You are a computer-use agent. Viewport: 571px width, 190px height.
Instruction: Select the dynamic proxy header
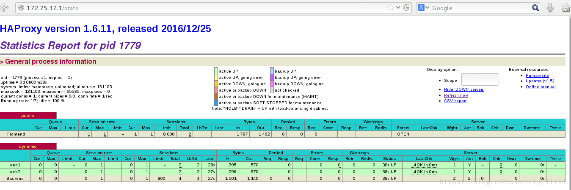tap(28, 146)
